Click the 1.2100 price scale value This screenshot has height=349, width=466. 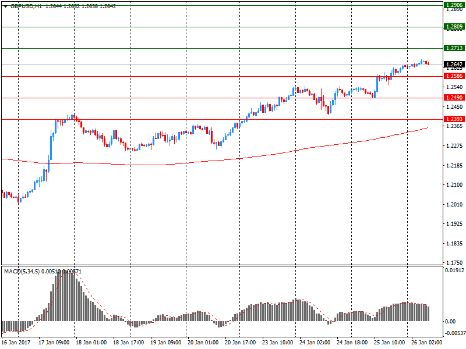click(x=454, y=184)
